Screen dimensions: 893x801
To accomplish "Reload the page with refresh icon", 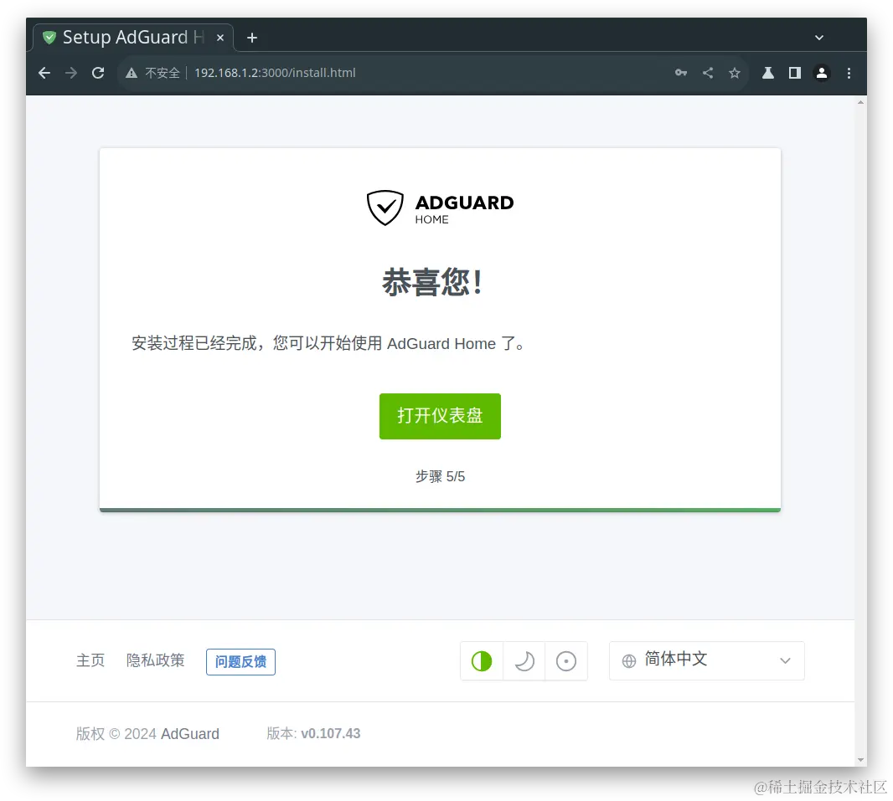I will (x=98, y=73).
